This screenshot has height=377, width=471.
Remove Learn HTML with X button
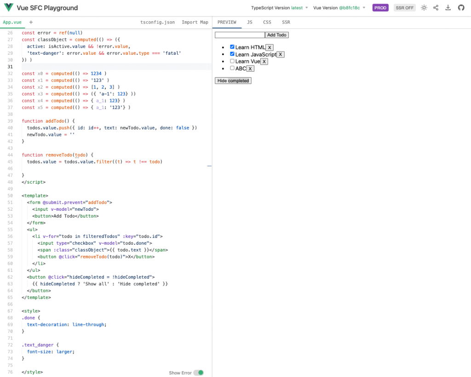coord(270,47)
